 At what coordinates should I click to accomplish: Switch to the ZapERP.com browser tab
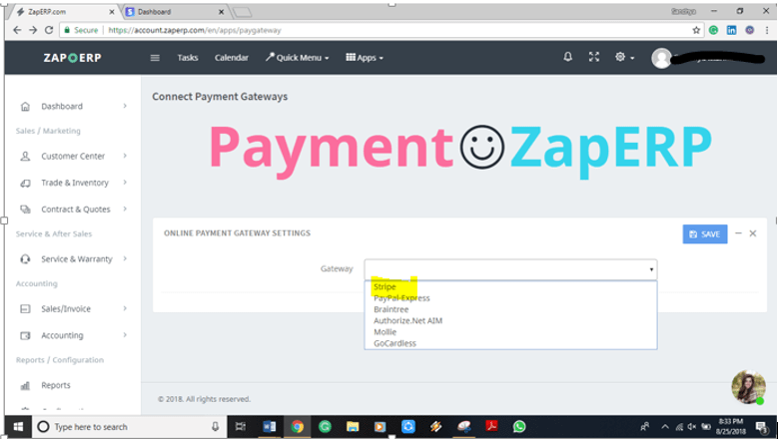(x=63, y=11)
